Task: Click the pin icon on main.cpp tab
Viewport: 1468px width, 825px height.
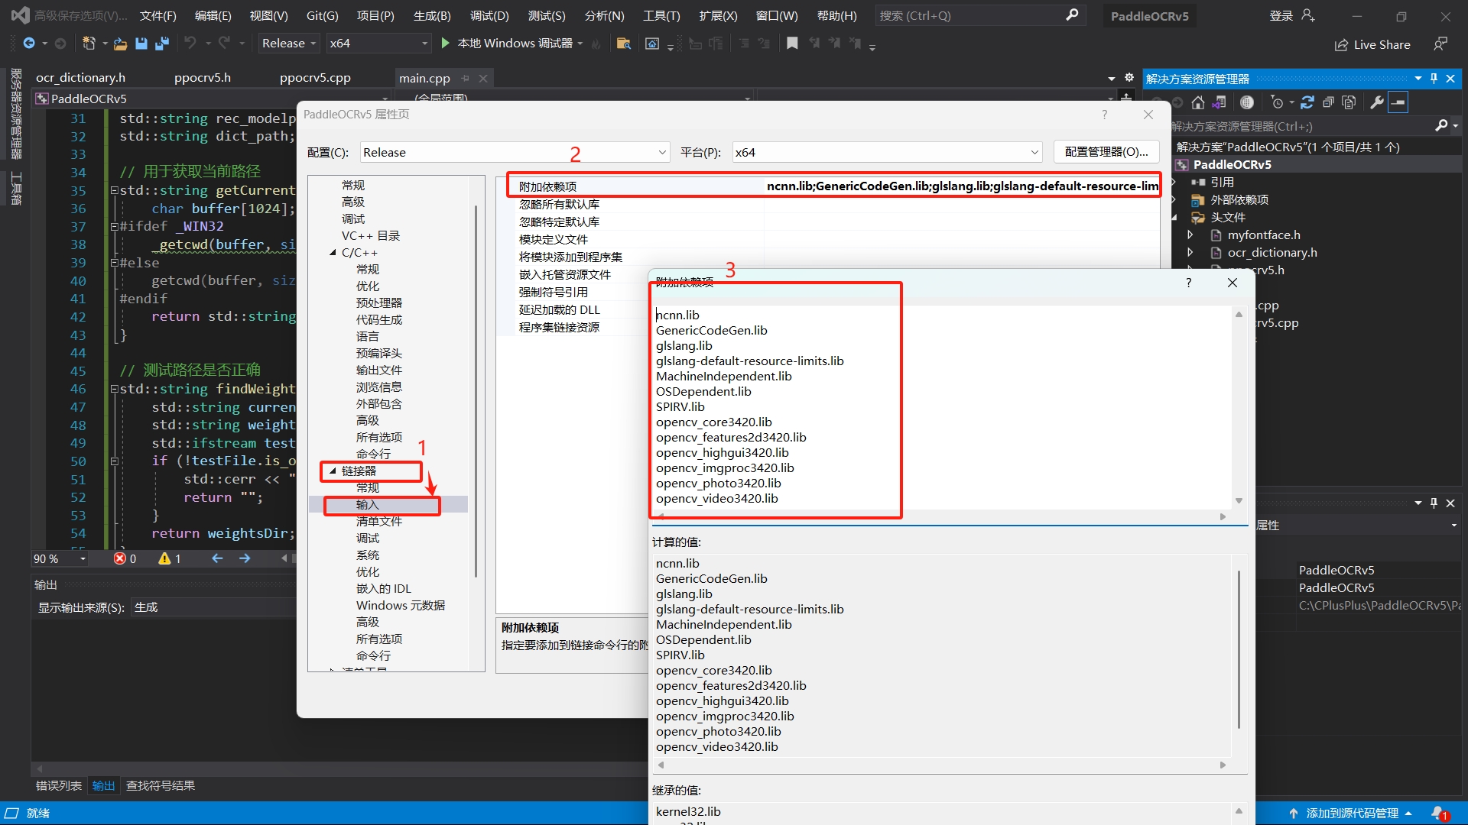Action: pos(465,78)
